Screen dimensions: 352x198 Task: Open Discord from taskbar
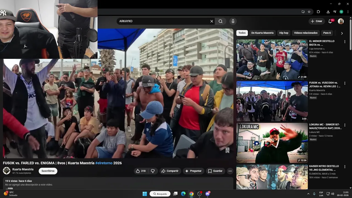(208, 194)
